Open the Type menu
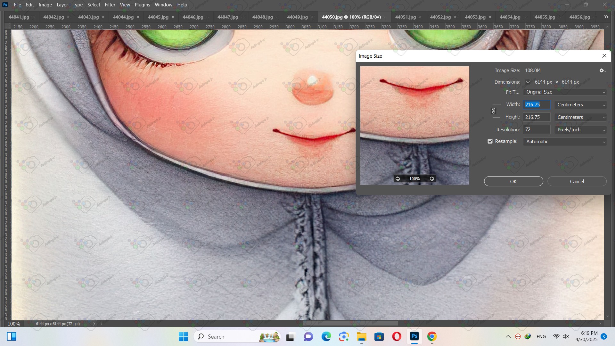Image resolution: width=615 pixels, height=346 pixels. coord(78,5)
